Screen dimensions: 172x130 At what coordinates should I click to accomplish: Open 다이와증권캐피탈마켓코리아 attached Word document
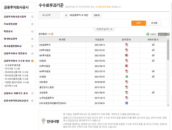tap(127, 103)
